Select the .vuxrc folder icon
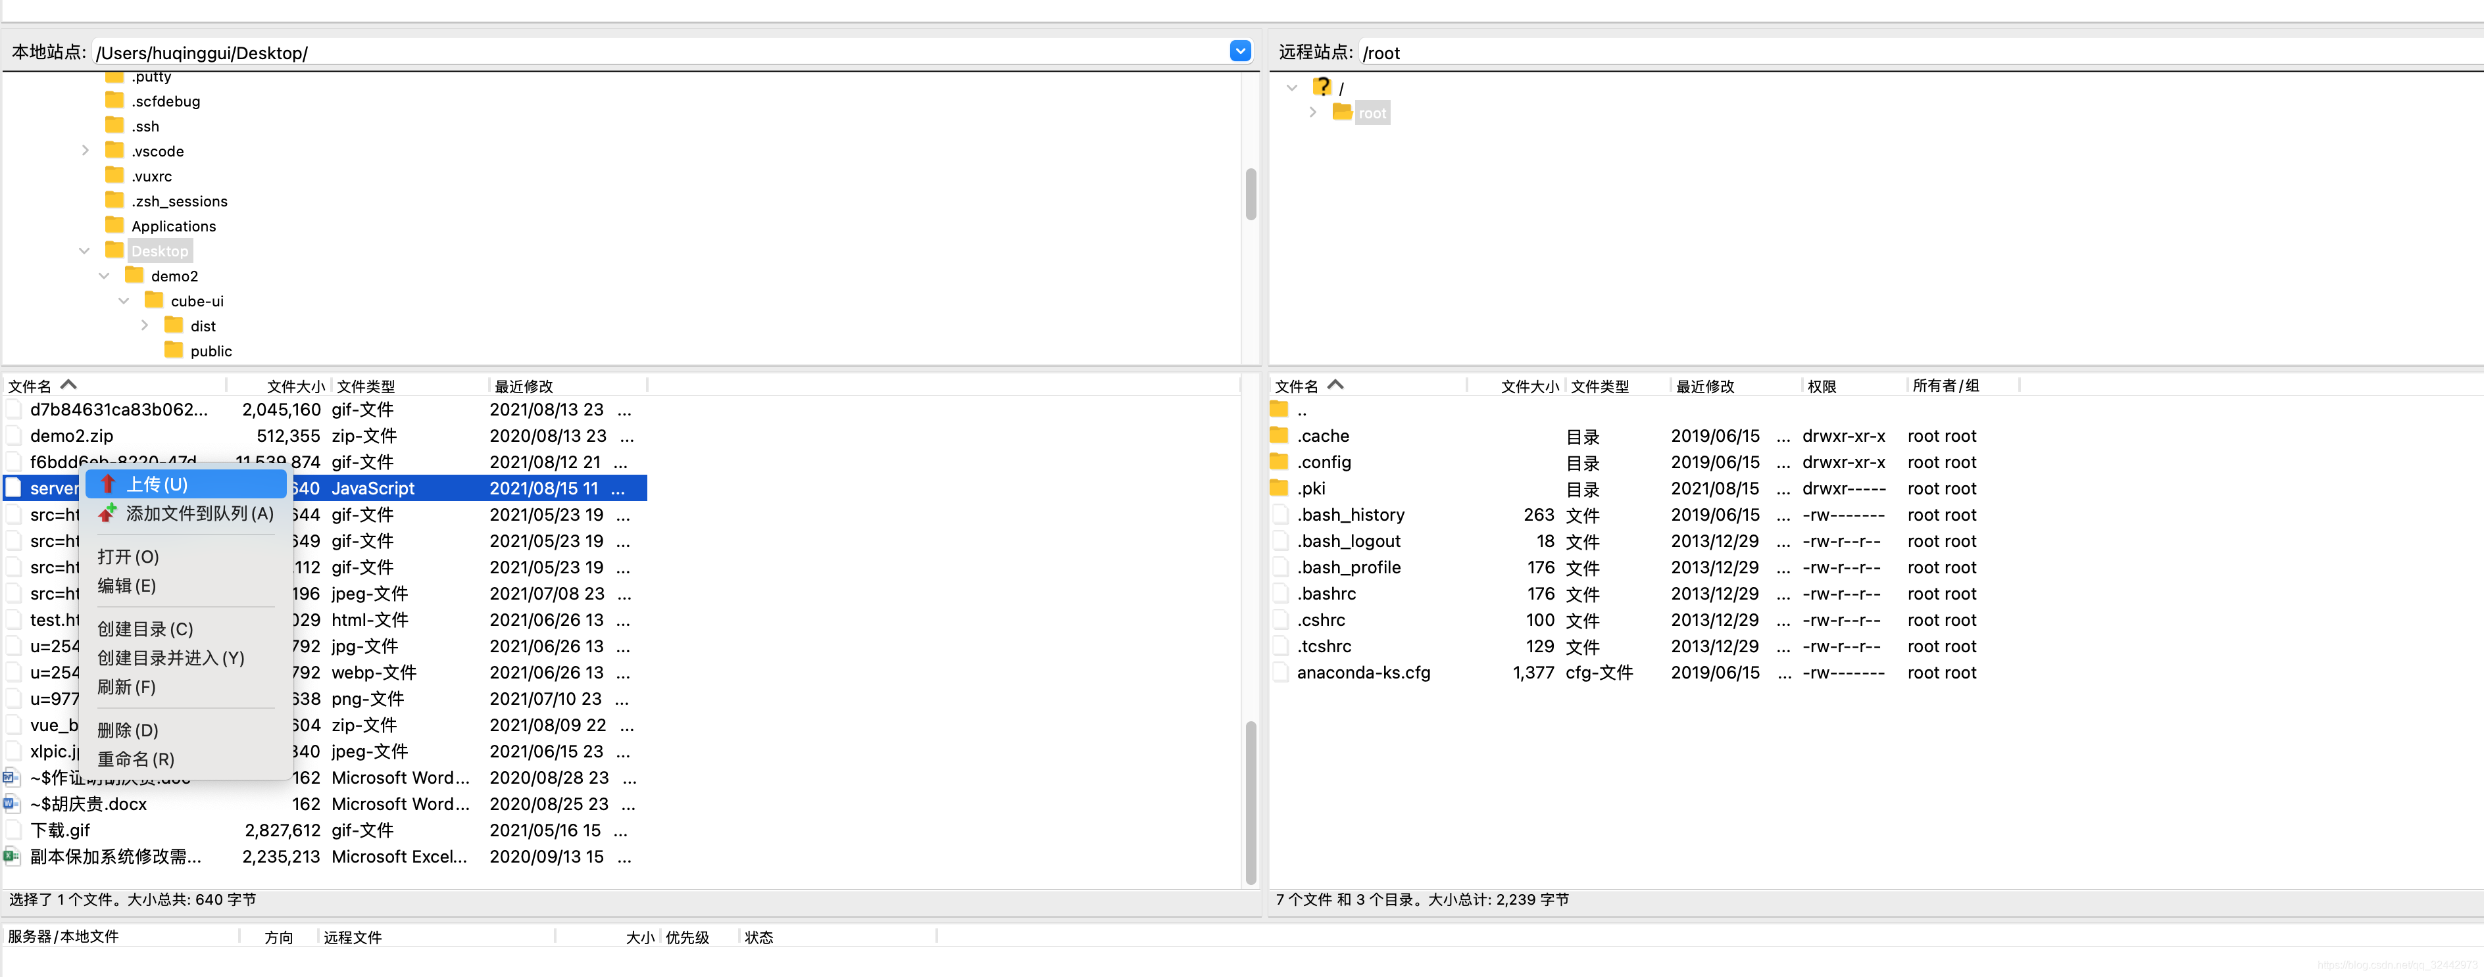This screenshot has height=977, width=2484. [x=114, y=176]
